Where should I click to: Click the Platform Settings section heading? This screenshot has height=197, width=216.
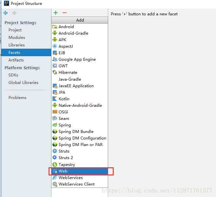22,68
